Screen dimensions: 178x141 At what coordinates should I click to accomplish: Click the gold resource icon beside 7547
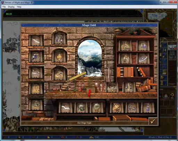(x=91, y=137)
